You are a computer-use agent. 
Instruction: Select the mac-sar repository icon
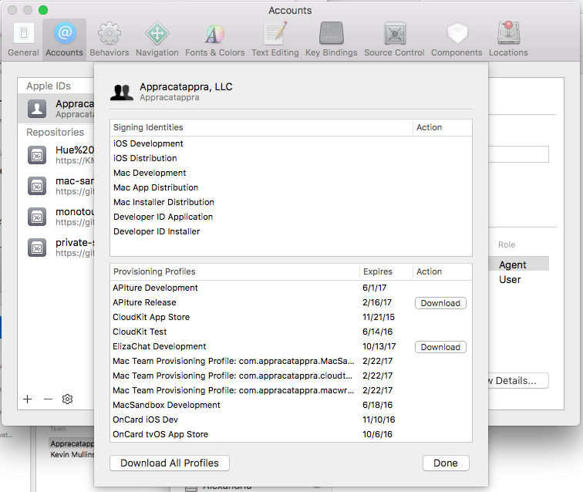pyautogui.click(x=37, y=186)
